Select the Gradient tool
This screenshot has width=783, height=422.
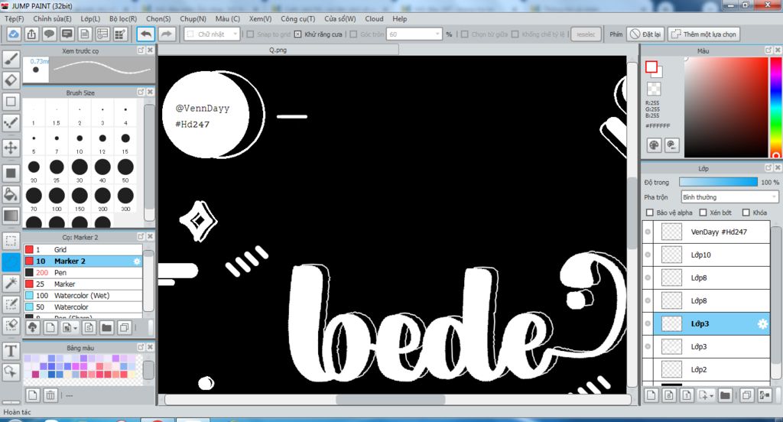point(11,216)
